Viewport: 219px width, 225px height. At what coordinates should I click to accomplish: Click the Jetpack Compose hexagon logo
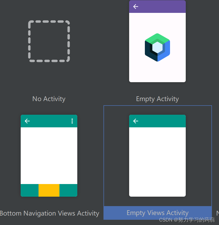[157, 47]
